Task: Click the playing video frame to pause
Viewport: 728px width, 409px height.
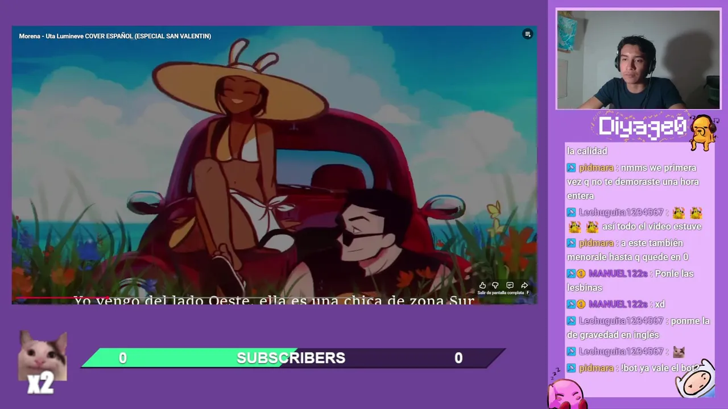Action: point(274,165)
